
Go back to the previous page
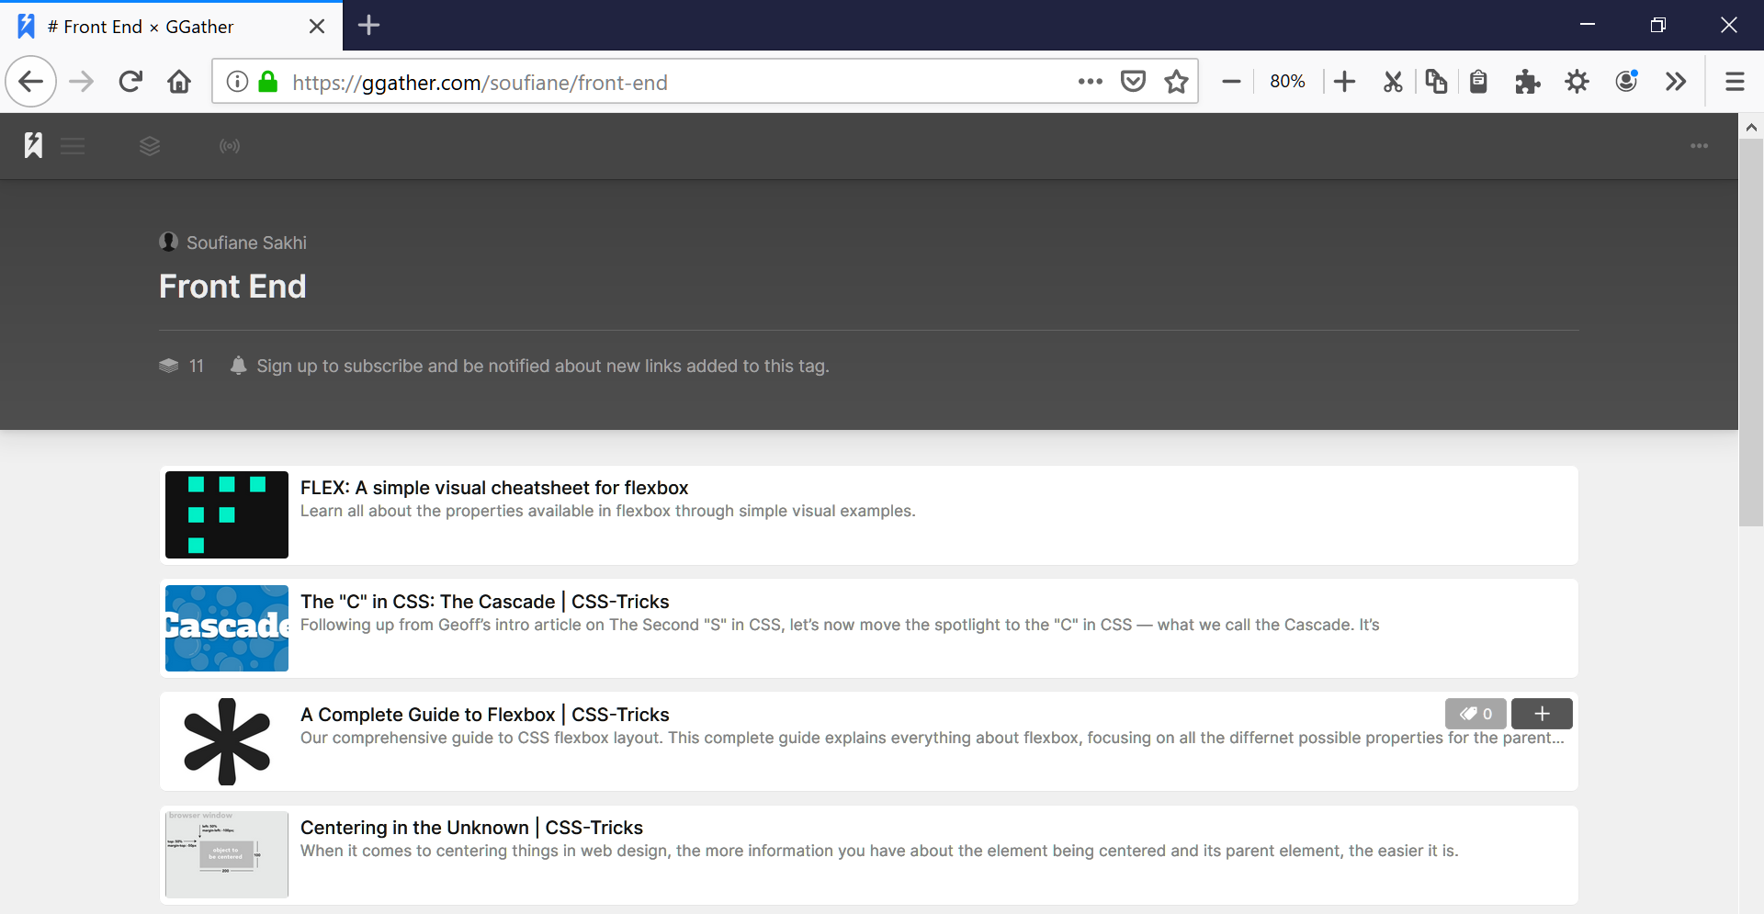click(x=31, y=82)
